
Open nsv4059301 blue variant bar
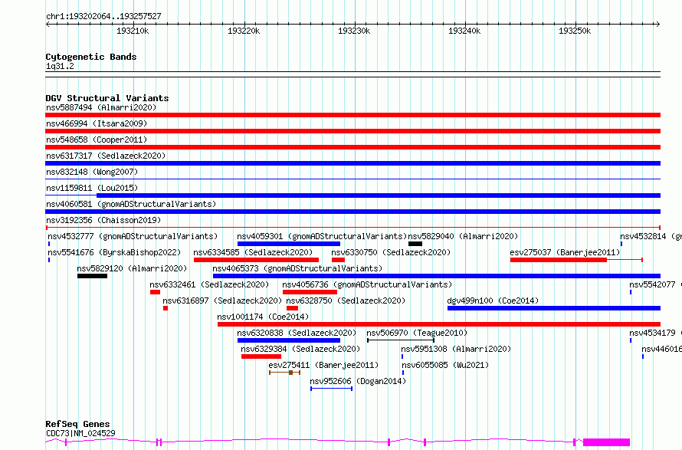tap(289, 244)
